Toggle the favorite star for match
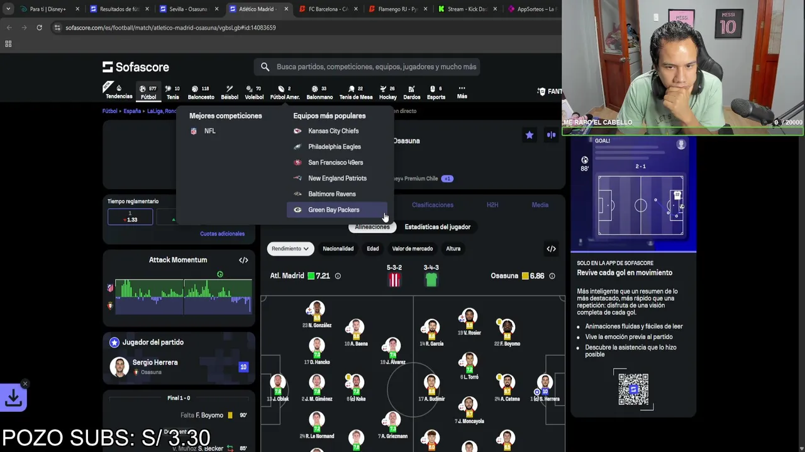This screenshot has width=805, height=452. (530, 135)
